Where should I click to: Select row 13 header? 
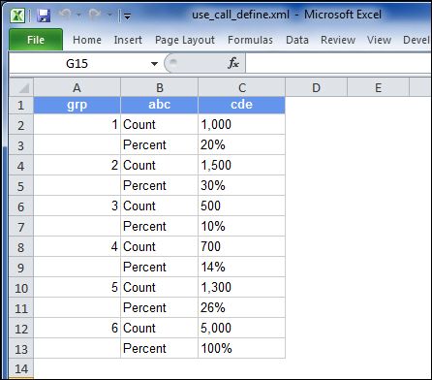21,349
